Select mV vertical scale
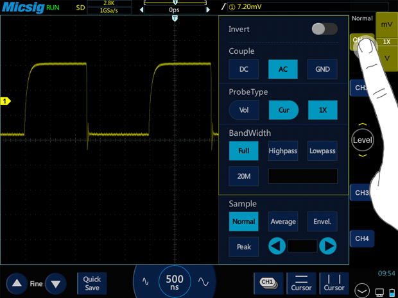Image resolution: width=398 pixels, height=298 pixels. pos(386,24)
